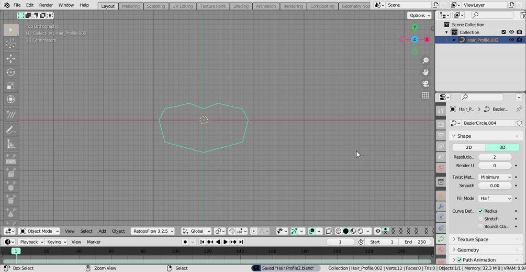Screen dimensions: 526x272
Task: Click the X axis on navigation gizmo
Action: click(x=427, y=39)
